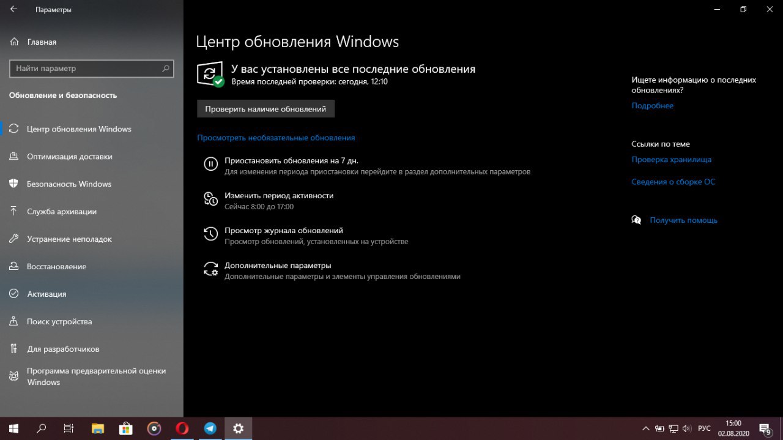783x440 pixels.
Task: Click the network tray icon
Action: click(674, 428)
